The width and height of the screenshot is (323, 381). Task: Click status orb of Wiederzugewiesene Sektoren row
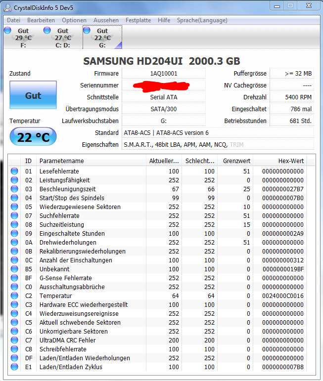(x=14, y=207)
